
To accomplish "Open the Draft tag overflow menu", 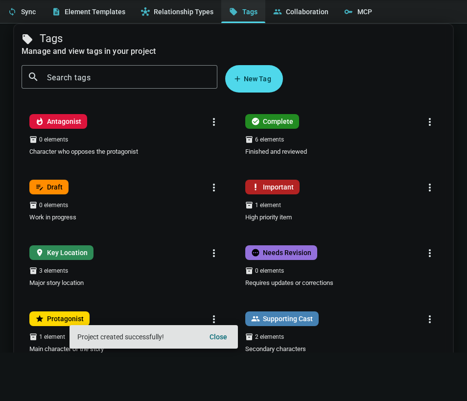I will click(214, 188).
